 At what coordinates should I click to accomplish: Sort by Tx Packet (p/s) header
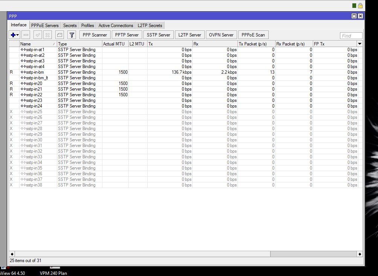coord(256,44)
